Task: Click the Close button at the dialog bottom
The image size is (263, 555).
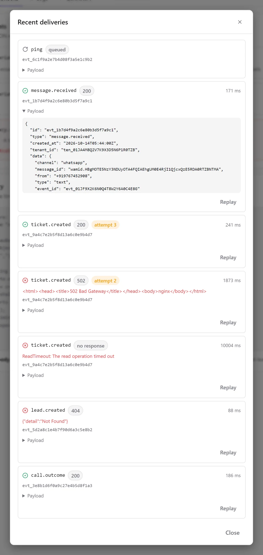Action: coord(232,533)
